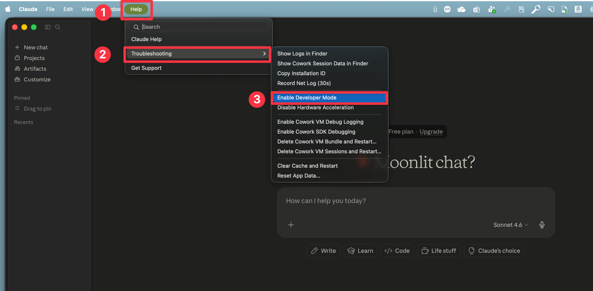Click the Help menu Search field
The width and height of the screenshot is (593, 291).
(x=198, y=27)
